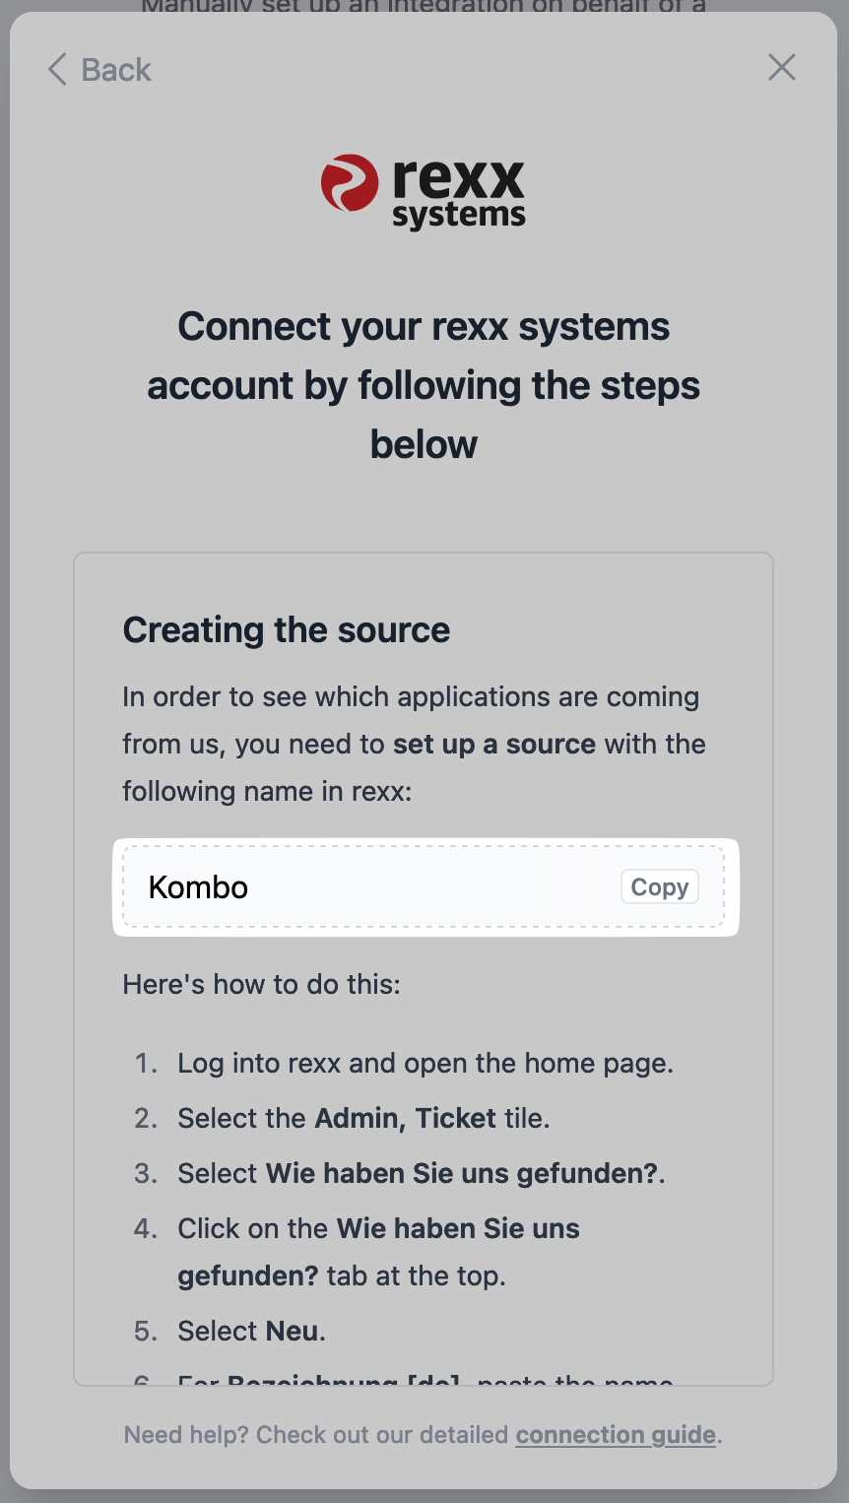This screenshot has width=849, height=1503.
Task: Open the connection guide link
Action: tap(616, 1435)
